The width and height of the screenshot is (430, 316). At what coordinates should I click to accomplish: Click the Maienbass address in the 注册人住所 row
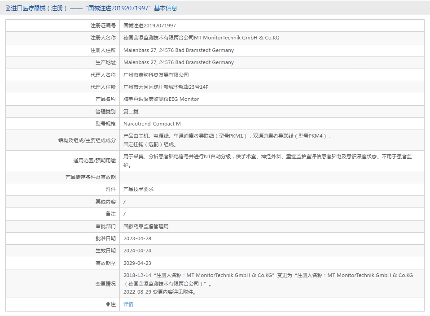[178, 50]
